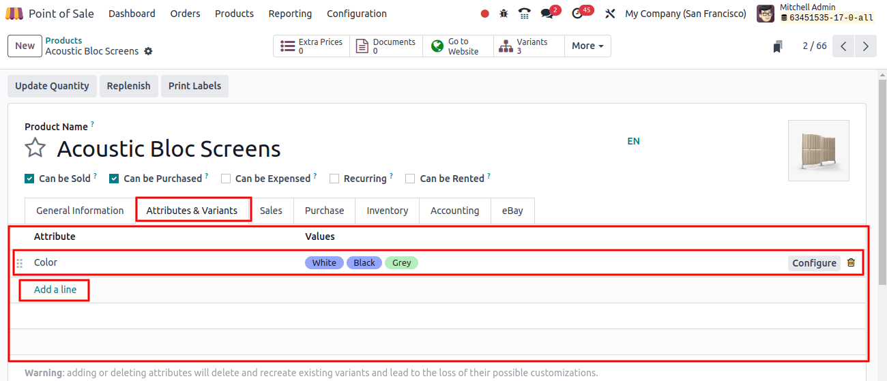Open My Company (San Francisco) switcher
Screen dimensions: 887x381
686,14
